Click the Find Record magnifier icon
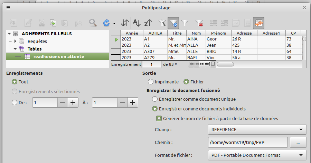 coord(93,23)
